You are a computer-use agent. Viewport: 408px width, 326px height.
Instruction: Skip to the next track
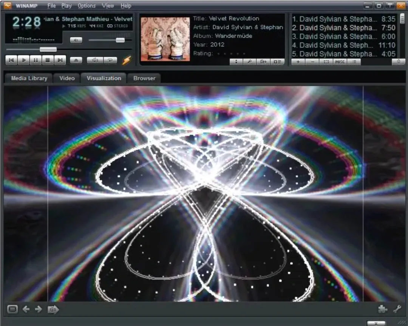[x=60, y=60]
